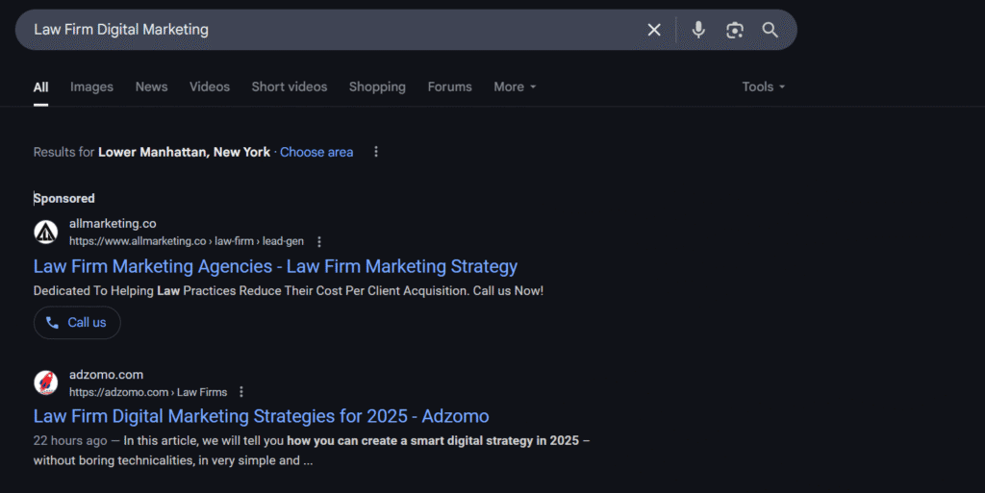985x493 pixels.
Task: Click the allmarketing.co site favicon
Action: (x=46, y=232)
